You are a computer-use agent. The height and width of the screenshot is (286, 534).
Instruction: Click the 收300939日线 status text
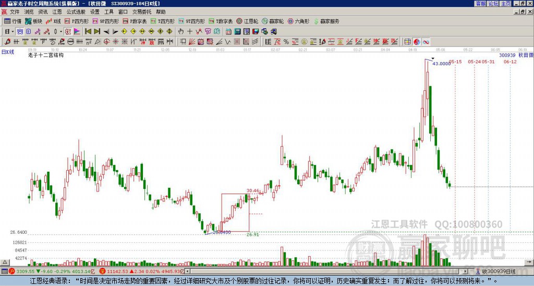pyautogui.click(x=499, y=271)
